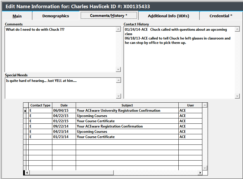Click User ACE in 01/23/14 row
Screen dimensions: 243x179
click(190, 137)
